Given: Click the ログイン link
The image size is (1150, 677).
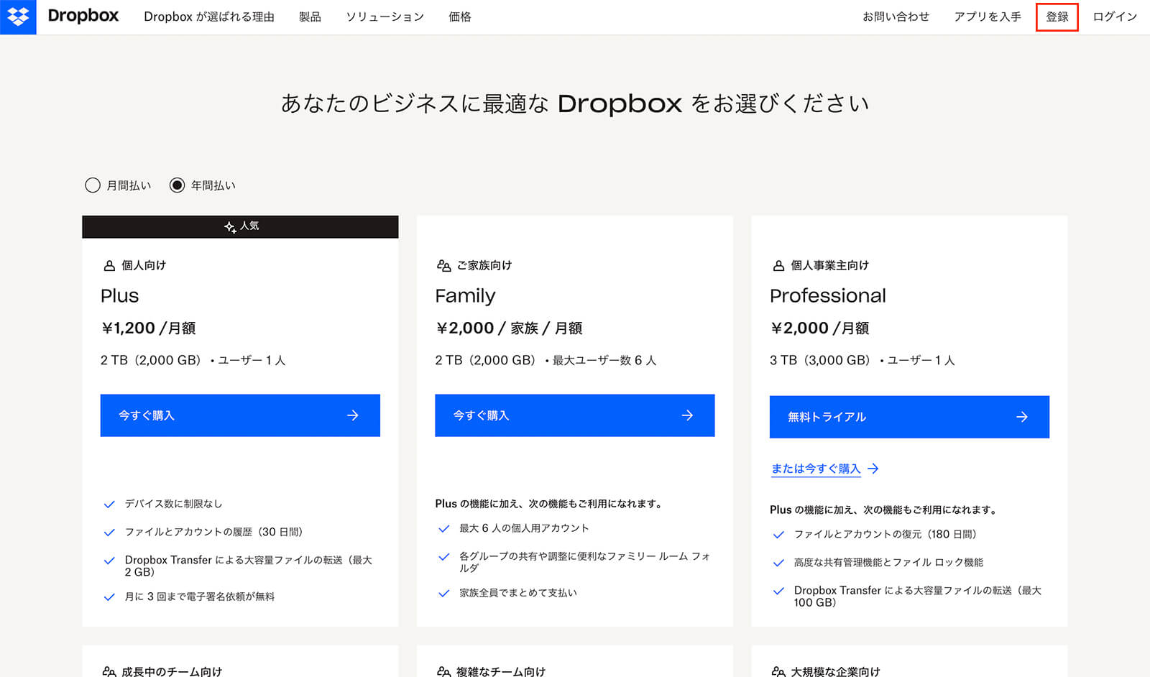Looking at the screenshot, I should click(1115, 17).
